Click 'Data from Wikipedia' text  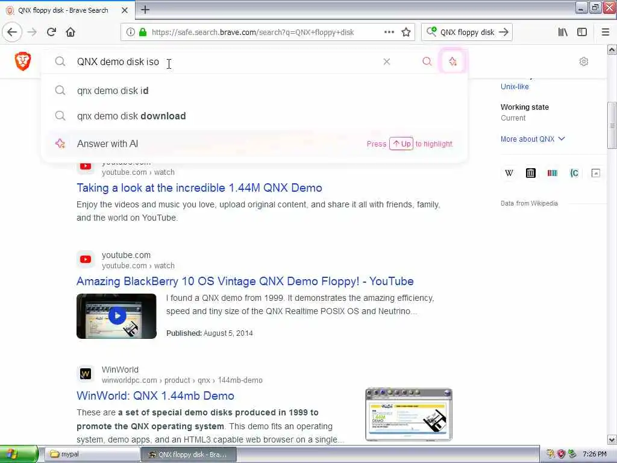tap(529, 204)
